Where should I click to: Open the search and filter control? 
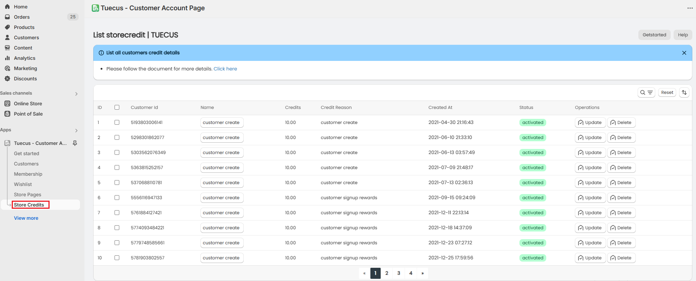[646, 92]
